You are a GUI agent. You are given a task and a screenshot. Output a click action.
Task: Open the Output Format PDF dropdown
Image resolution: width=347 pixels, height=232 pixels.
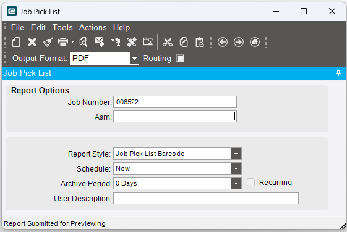pos(134,59)
